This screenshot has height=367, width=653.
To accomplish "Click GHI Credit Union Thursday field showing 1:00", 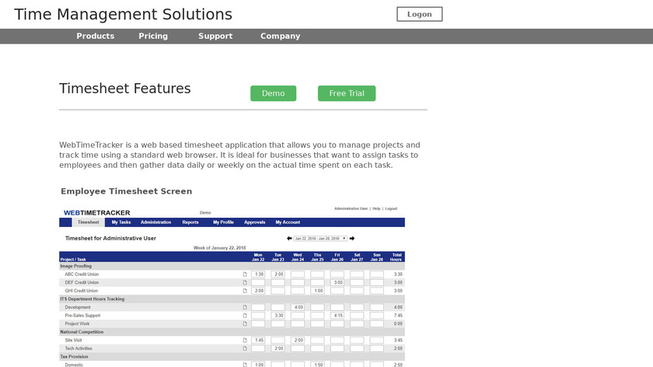I will [317, 291].
